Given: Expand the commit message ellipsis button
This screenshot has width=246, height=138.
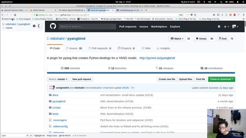Looking at the screenshot, I should tap(133, 88).
